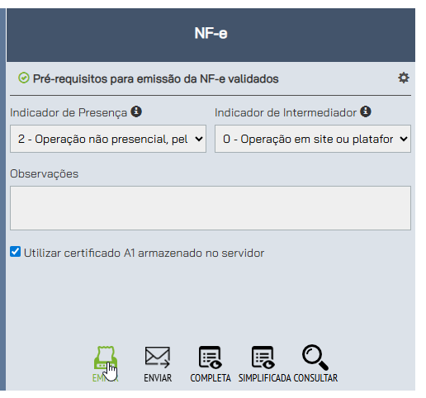Click the COMPLETA text label

(211, 378)
